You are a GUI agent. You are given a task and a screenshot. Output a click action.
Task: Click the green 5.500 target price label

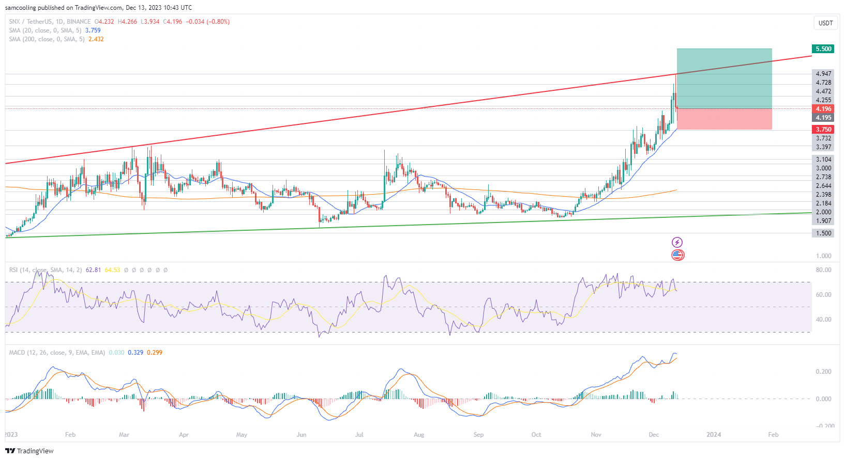823,49
